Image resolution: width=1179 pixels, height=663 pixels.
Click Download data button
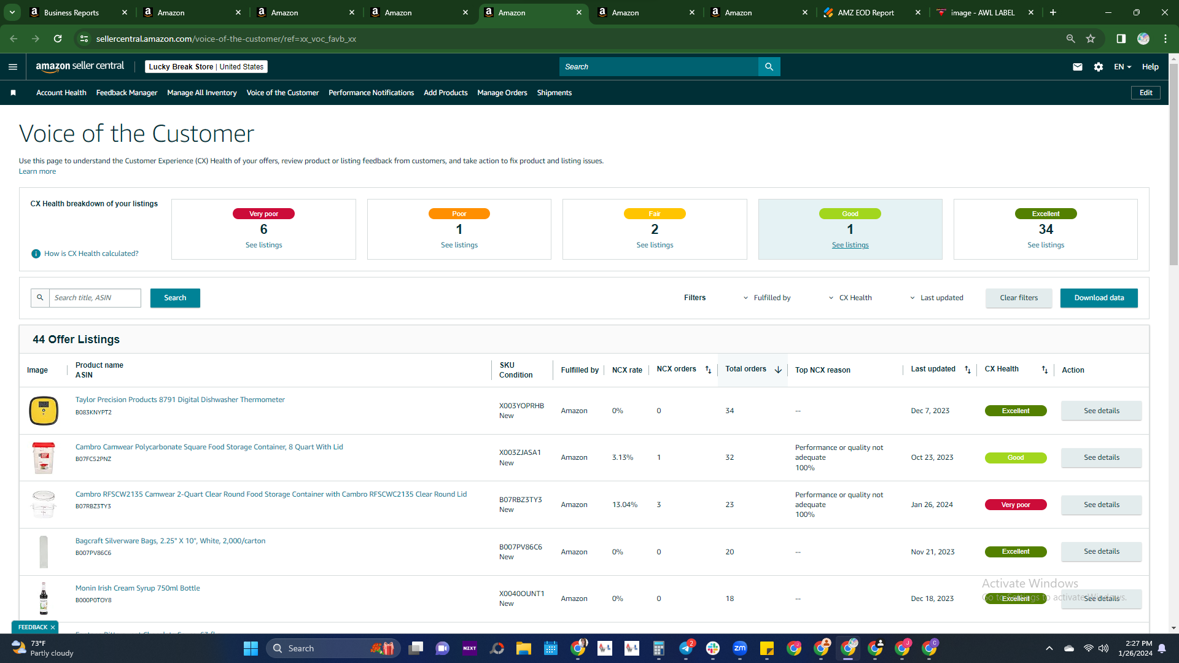[1099, 298]
